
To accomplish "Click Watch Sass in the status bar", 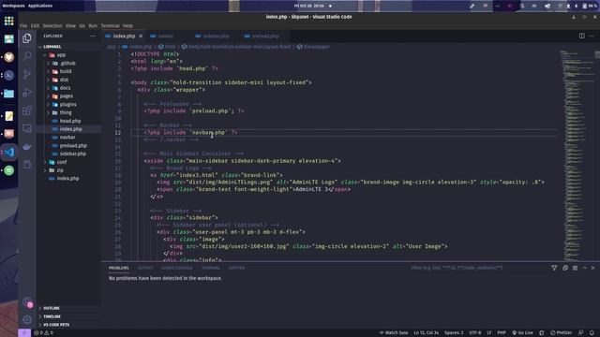I will click(x=394, y=333).
